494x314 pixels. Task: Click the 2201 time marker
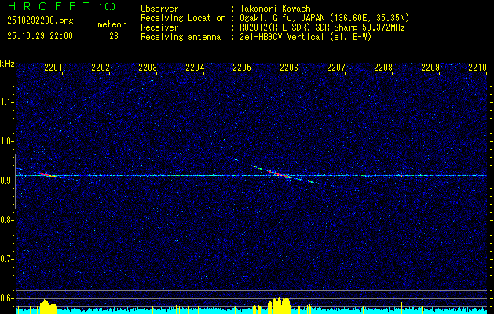pos(53,68)
